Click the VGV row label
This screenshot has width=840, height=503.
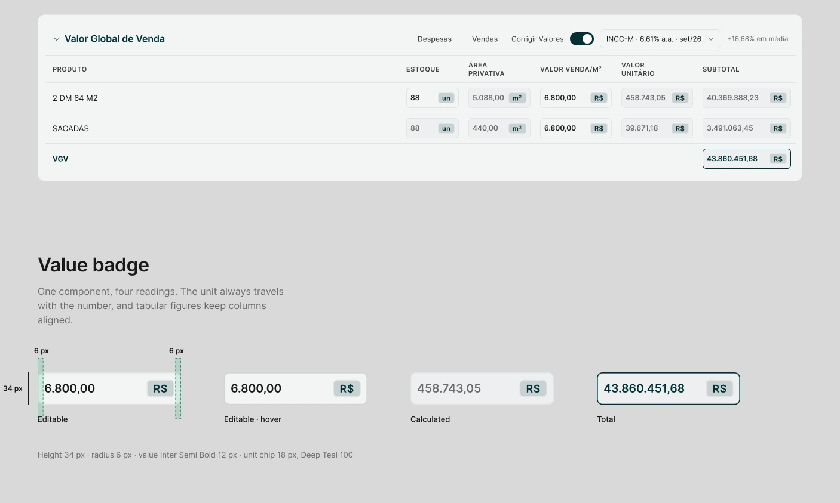click(60, 159)
